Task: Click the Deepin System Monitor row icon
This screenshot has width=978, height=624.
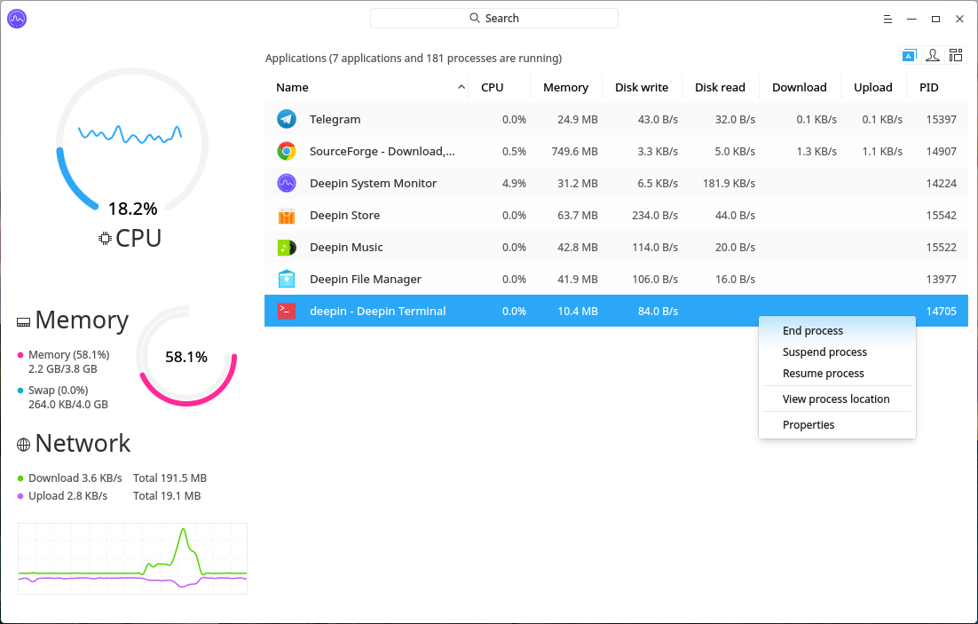Action: (287, 183)
